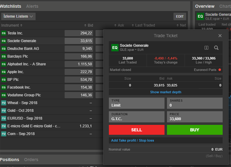Image resolution: width=231 pixels, height=167 pixels.
Task: Select Gold - Oct 2018 row name
Action: coord(21,111)
